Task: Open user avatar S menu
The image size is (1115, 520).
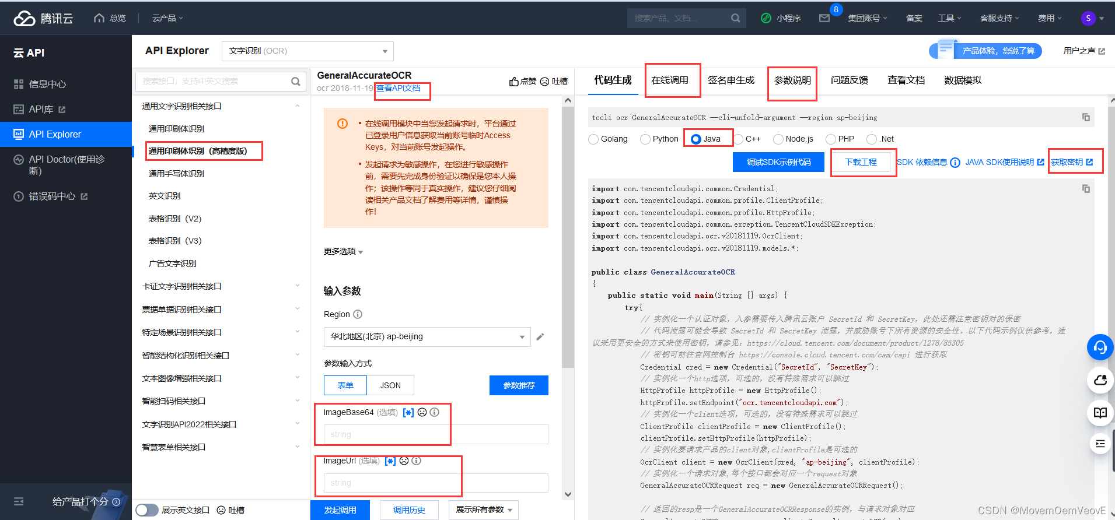Action: tap(1088, 18)
